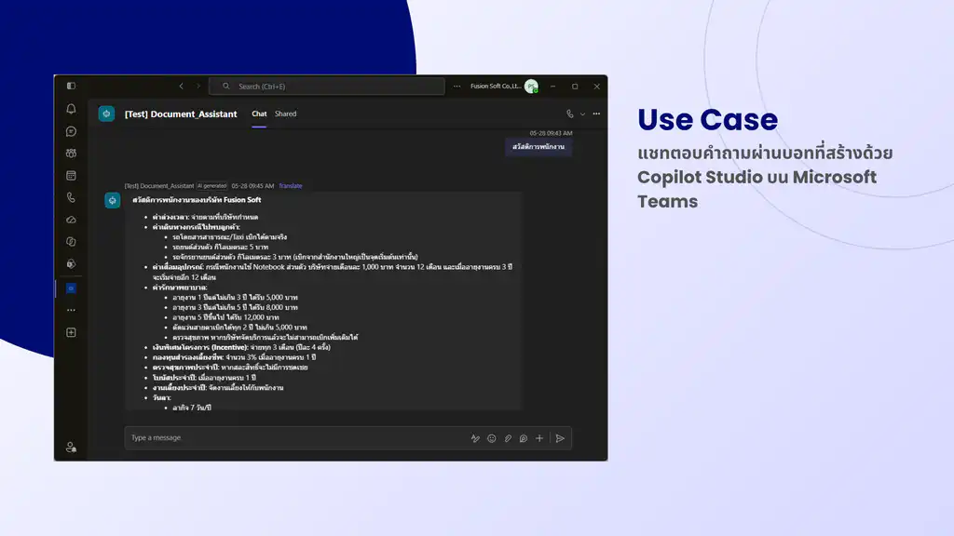Screen dimensions: 954x536
Task: Open the emoji picker in compose box
Action: 492,438
